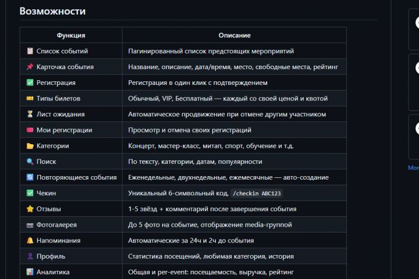
Task: Click the silhouette icon beside Профиль
Action: point(30,256)
